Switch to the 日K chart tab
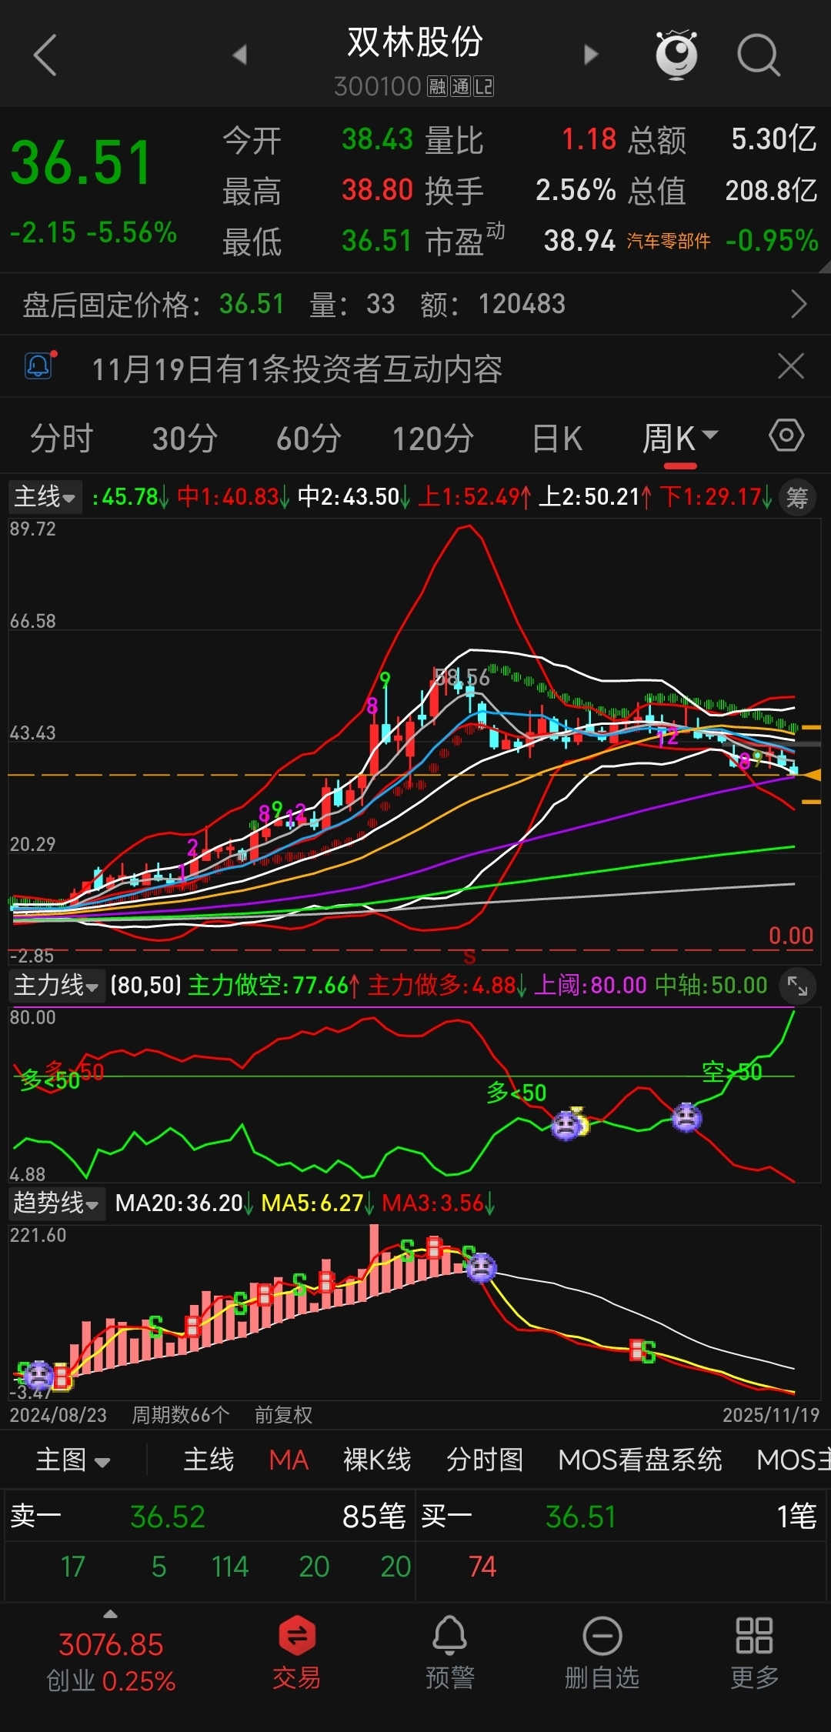The width and height of the screenshot is (831, 1732). (x=558, y=439)
